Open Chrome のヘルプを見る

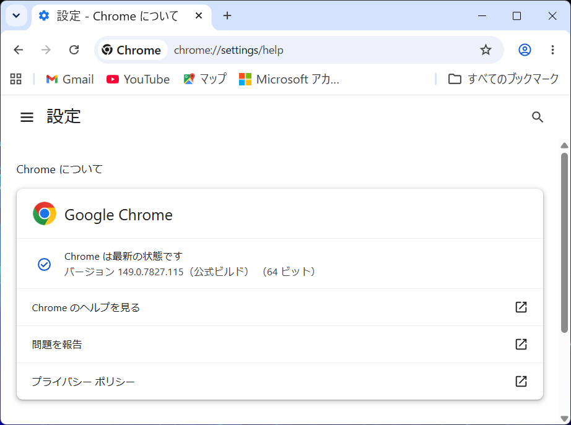click(x=280, y=307)
